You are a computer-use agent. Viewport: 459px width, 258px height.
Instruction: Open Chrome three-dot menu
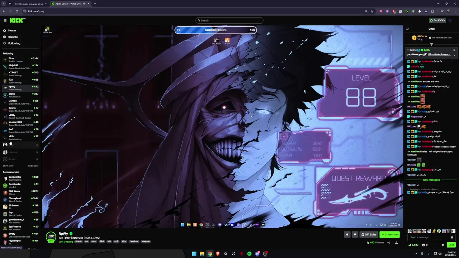(454, 11)
